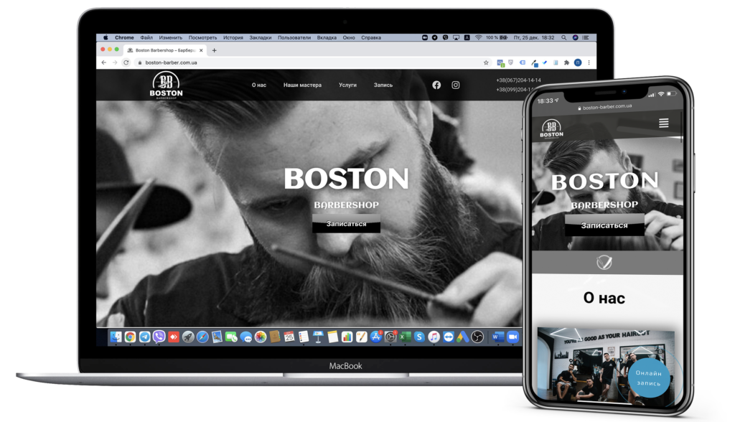Open the App Store dock icon

click(x=376, y=337)
